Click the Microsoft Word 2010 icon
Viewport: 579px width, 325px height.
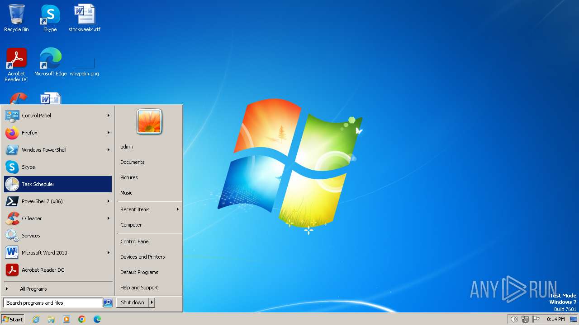click(12, 253)
